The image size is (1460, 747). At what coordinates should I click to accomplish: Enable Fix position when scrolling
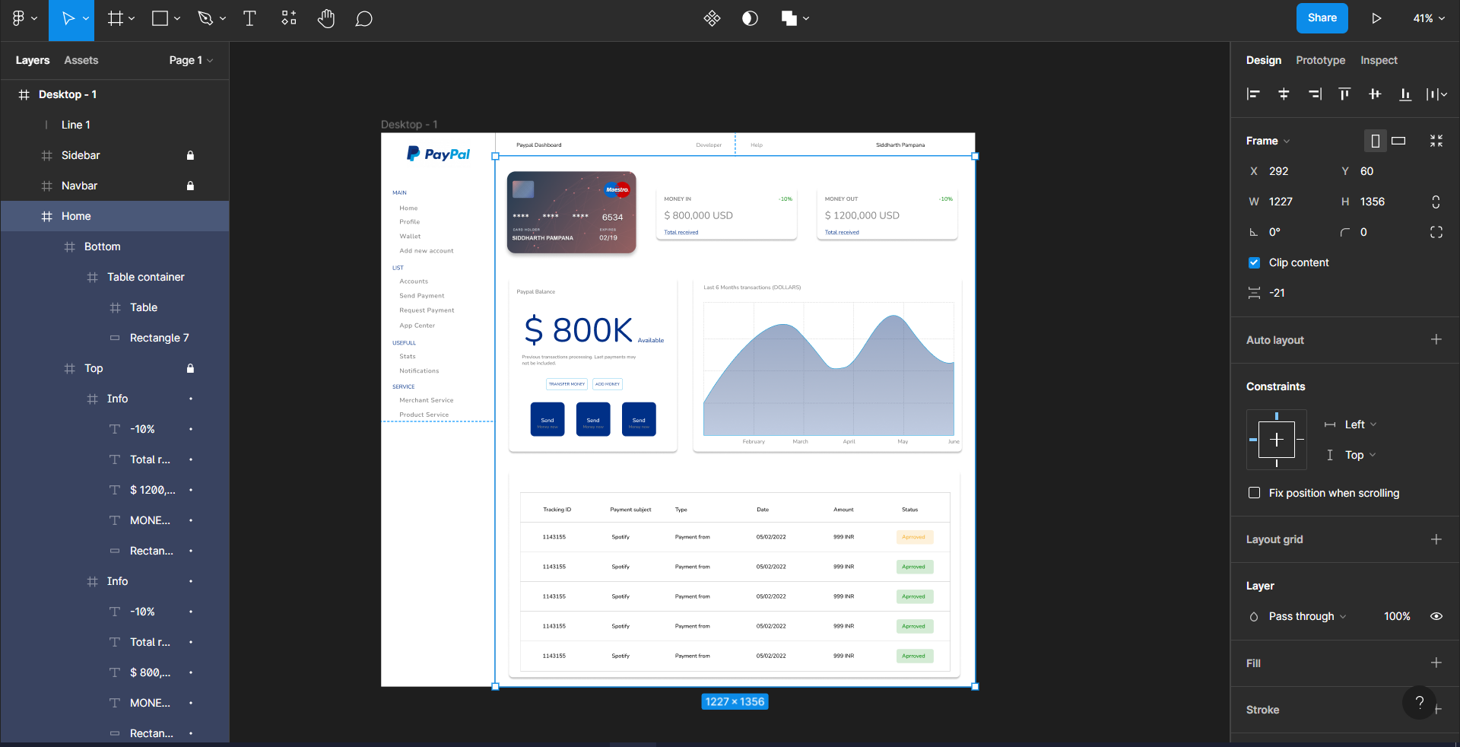click(1253, 493)
